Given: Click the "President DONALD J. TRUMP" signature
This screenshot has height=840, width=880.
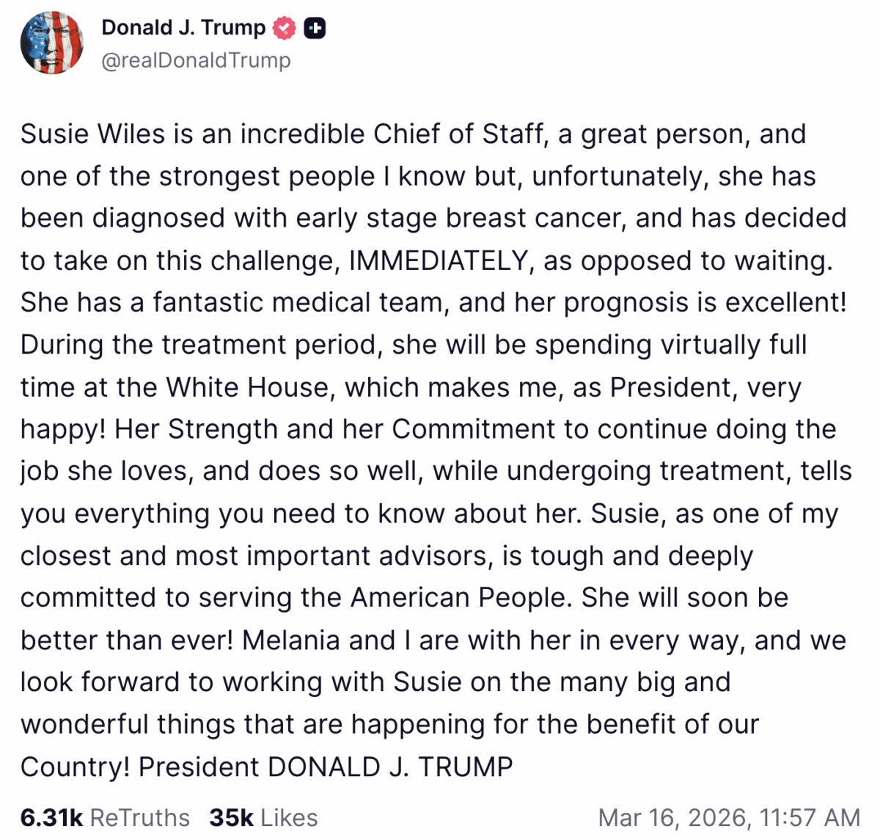Looking at the screenshot, I should 326,767.
